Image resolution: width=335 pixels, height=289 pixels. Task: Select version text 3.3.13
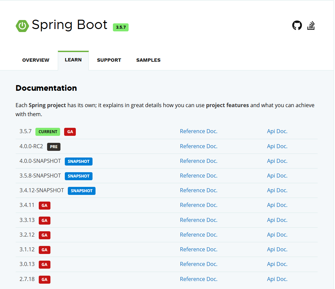27,220
